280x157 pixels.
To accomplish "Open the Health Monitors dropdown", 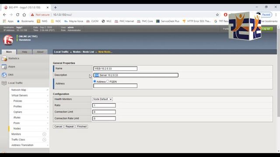I will coord(102,99).
